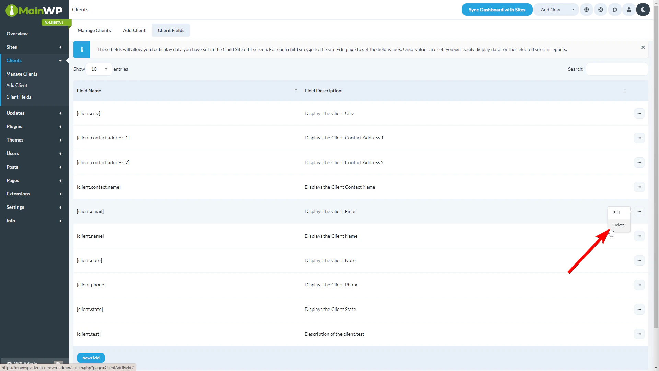This screenshot has width=659, height=371.
Task: Open Manage Clients in sidebar submenu
Action: tap(22, 74)
